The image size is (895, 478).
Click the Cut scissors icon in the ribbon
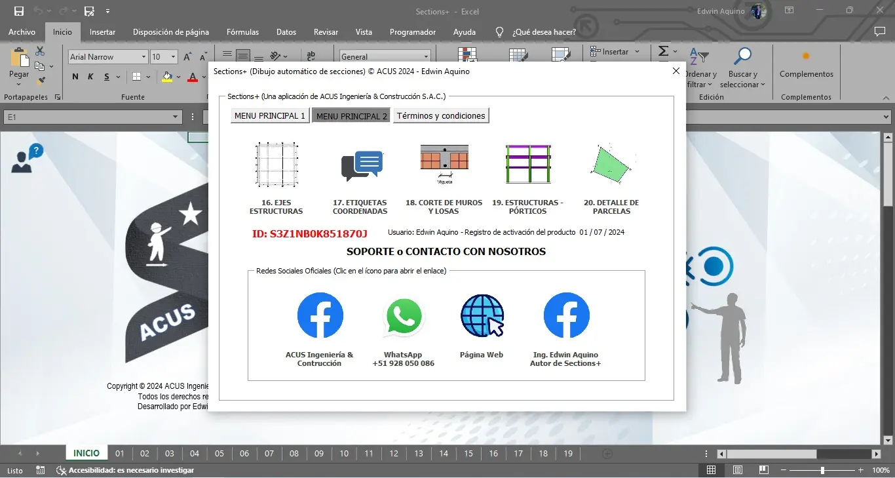coord(40,51)
